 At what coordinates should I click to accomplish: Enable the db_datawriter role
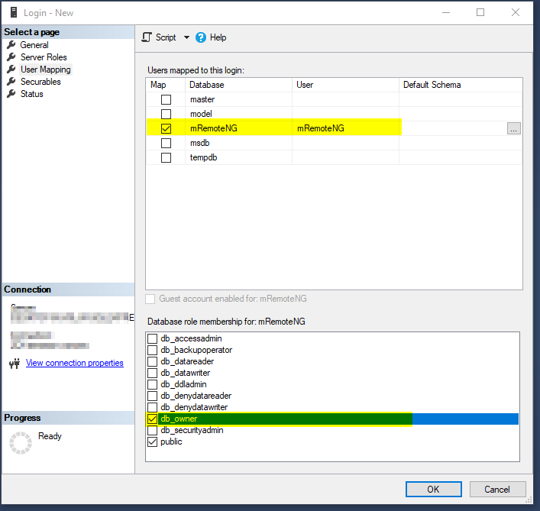[152, 373]
